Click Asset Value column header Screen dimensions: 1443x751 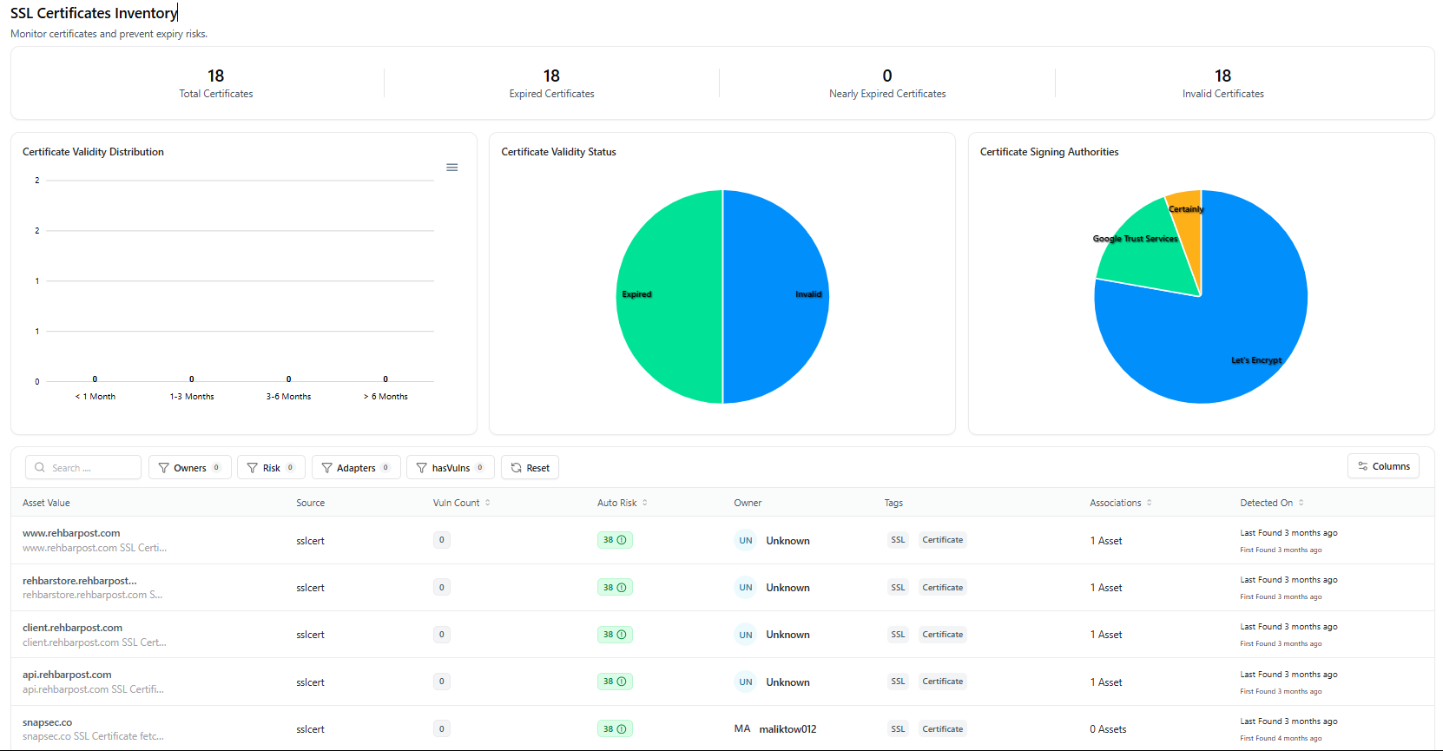click(46, 503)
